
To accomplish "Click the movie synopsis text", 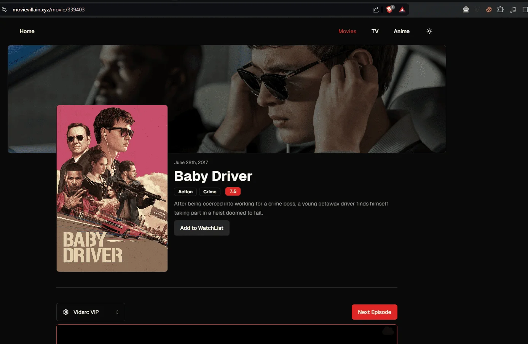I will (281, 208).
